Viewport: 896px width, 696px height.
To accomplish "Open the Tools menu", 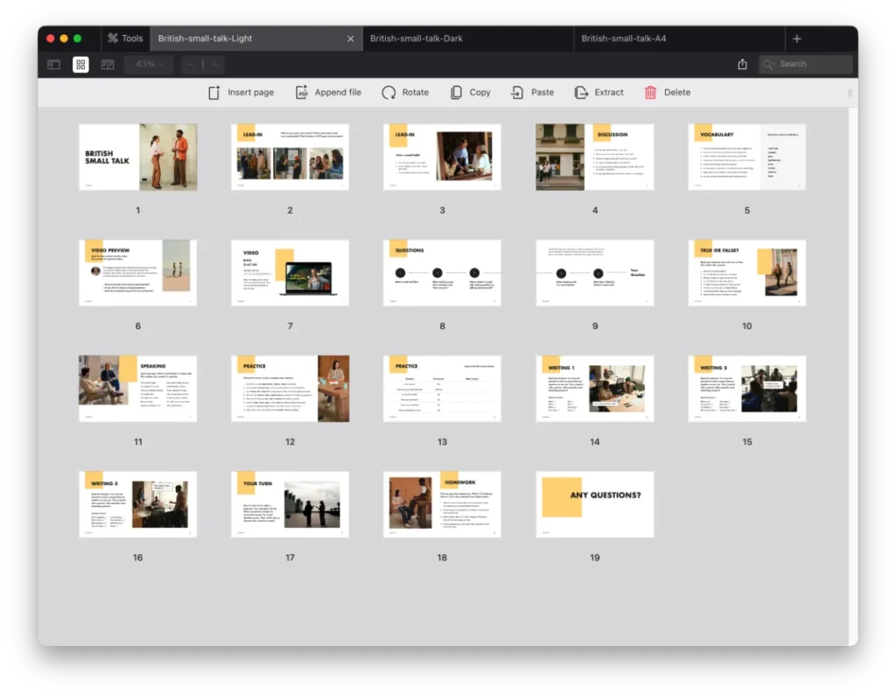I will [124, 39].
